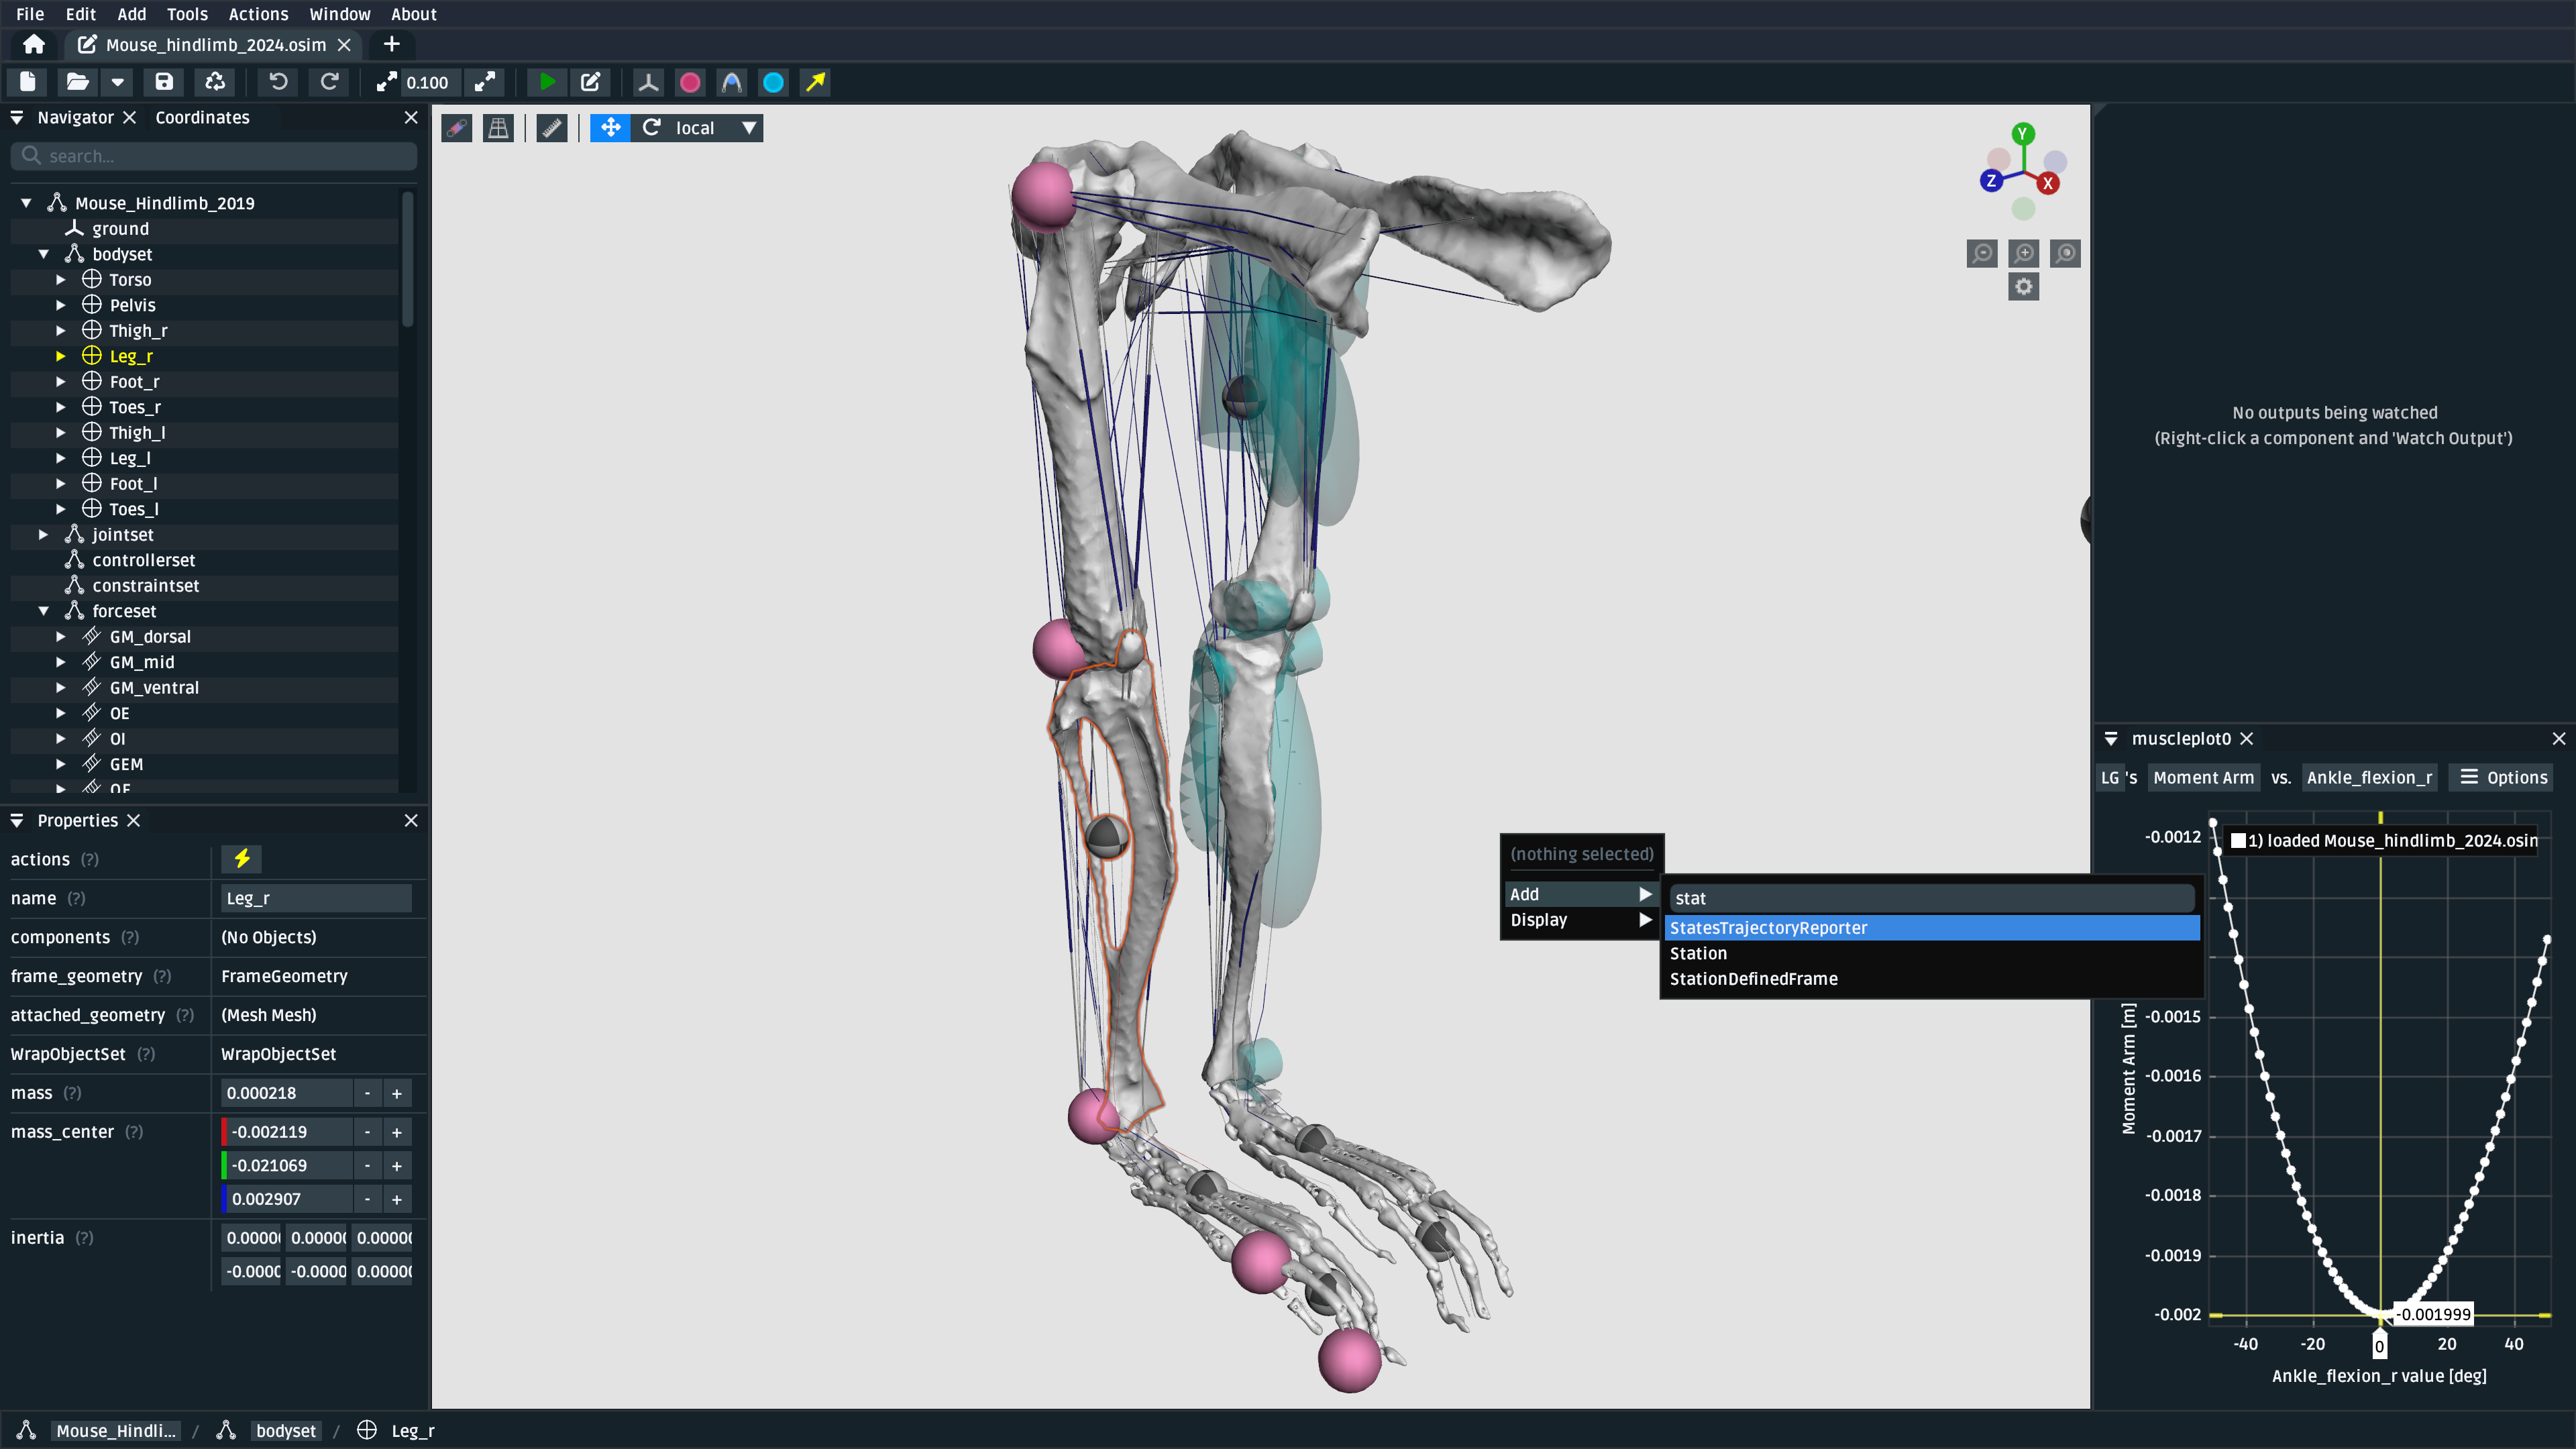Open the Window menu
This screenshot has height=1449, width=2576.
tap(340, 14)
